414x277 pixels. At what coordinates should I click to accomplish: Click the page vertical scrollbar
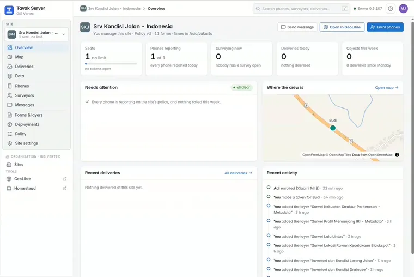(x=412, y=137)
